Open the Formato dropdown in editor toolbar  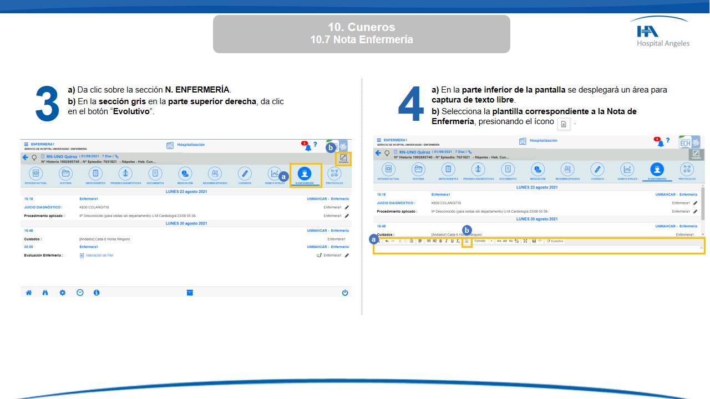pos(483,241)
